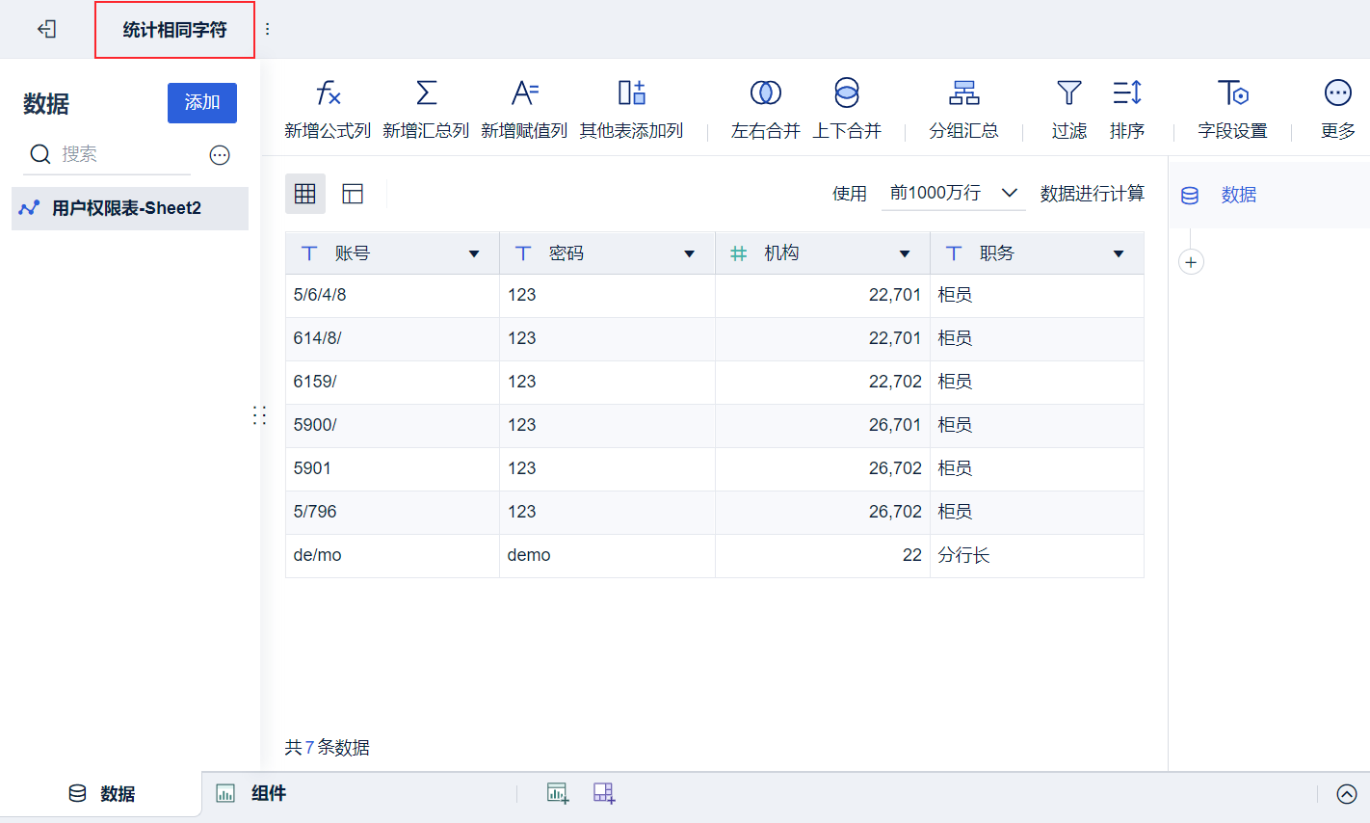
Task: Click the 机构 cell 26,701
Action: 823,425
